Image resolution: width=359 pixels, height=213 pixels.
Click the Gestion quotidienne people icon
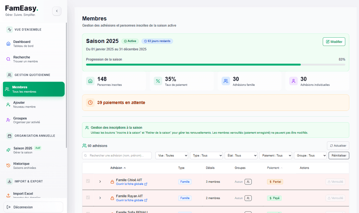[x=10, y=75]
